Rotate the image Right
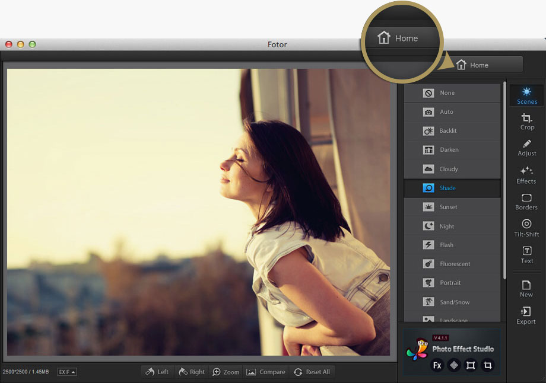The image size is (546, 383). click(192, 372)
